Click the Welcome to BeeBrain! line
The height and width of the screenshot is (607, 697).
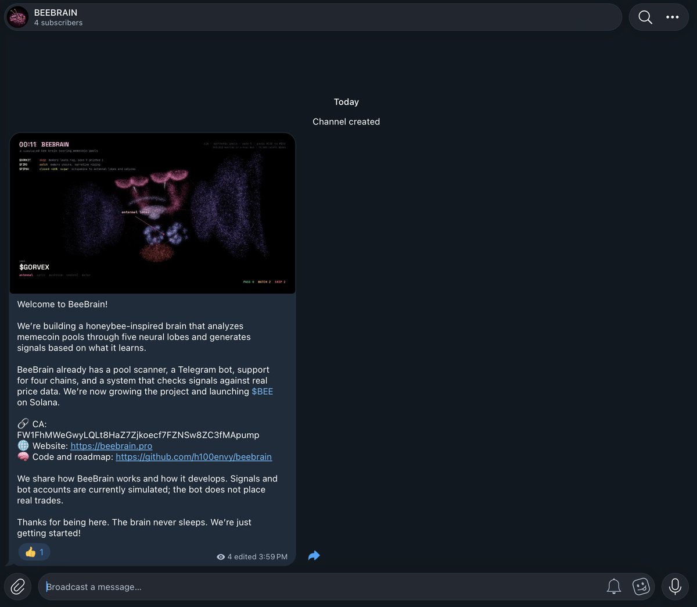62,304
